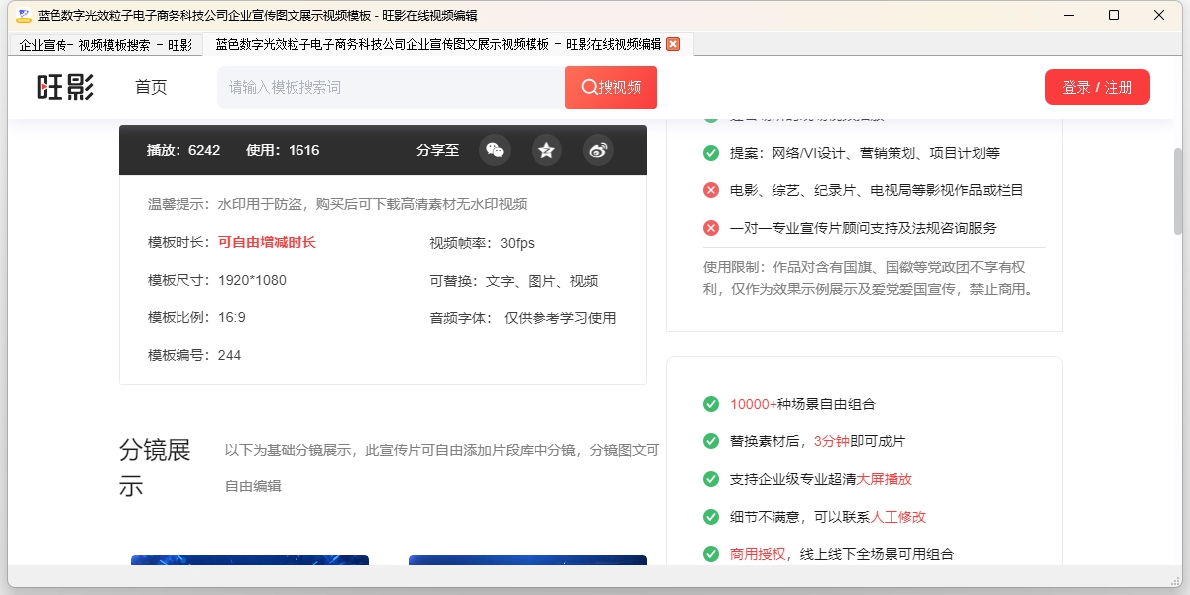Screen dimensions: 1190x595
Task: Minimize the 旺影 window
Action: (x=1069, y=15)
